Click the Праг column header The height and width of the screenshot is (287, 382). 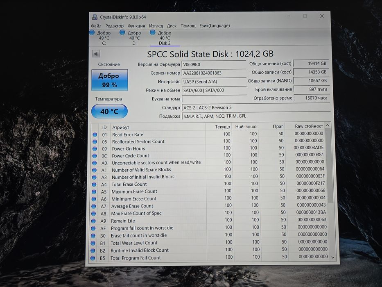point(271,126)
